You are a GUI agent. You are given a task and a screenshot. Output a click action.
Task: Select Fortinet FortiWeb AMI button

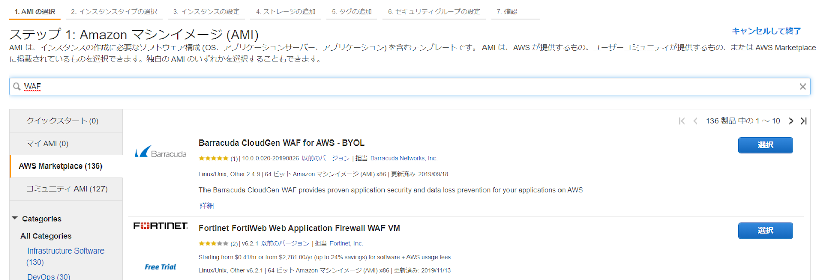(765, 231)
